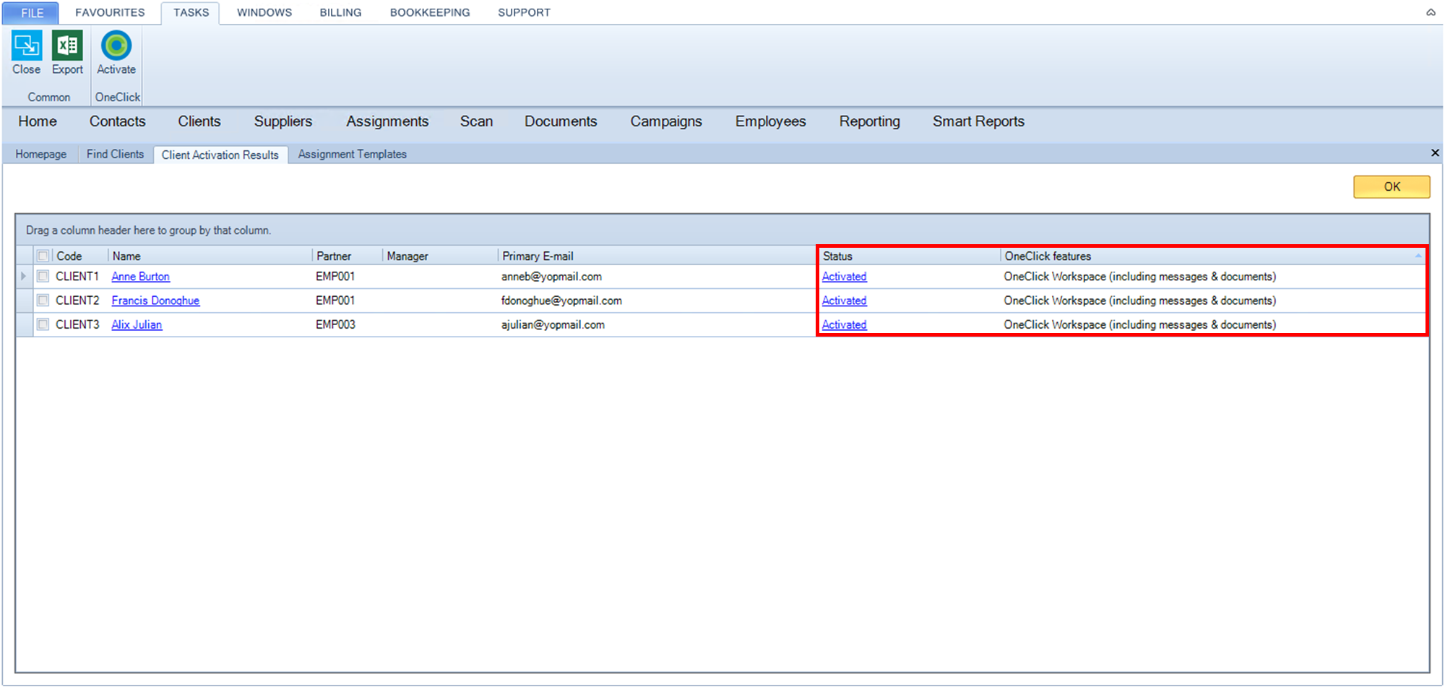Switch to the FAVOURITES ribbon tab
The image size is (1445, 687).
click(x=110, y=12)
